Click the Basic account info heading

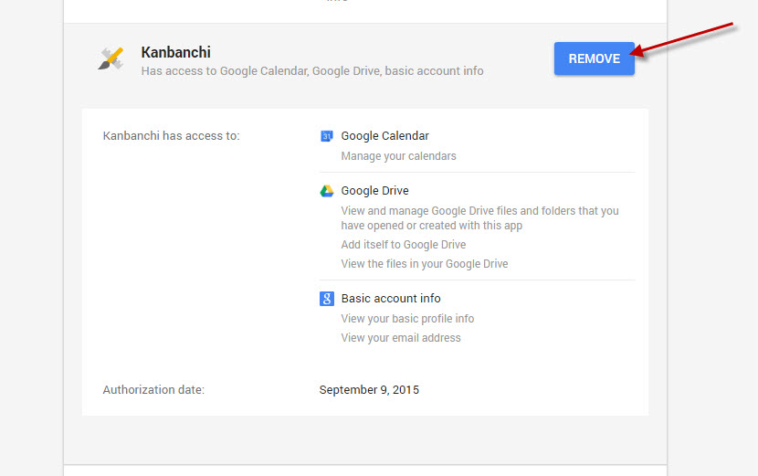click(x=391, y=299)
